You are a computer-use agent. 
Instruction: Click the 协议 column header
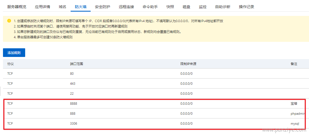coord(11,64)
